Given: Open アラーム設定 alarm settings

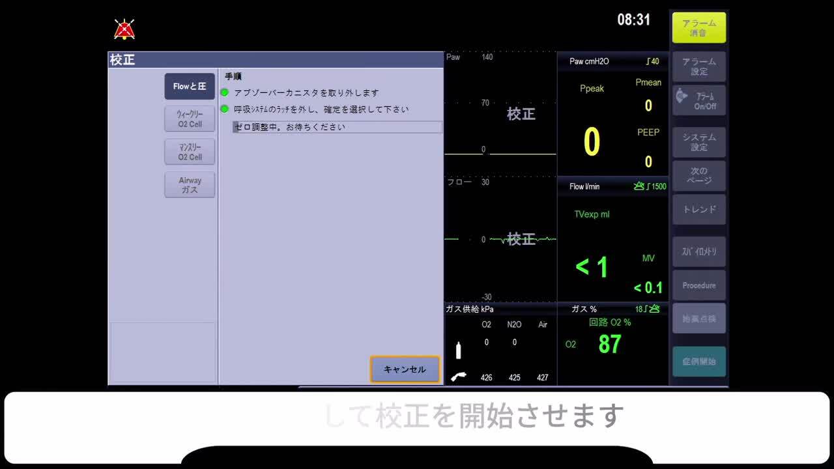Looking at the screenshot, I should tap(699, 66).
